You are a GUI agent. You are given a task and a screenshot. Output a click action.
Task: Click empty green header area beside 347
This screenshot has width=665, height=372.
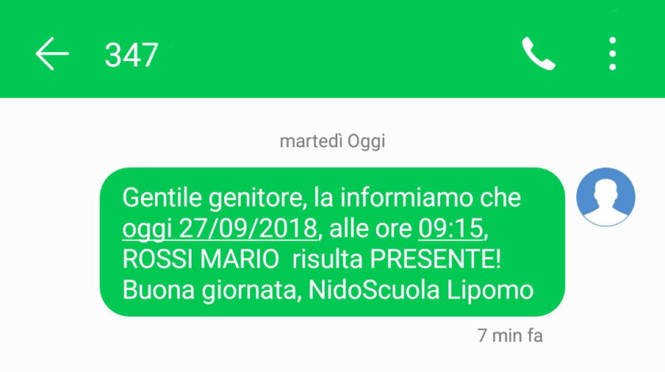pos(340,54)
